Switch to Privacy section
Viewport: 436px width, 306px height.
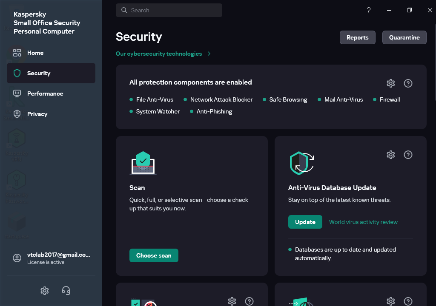tap(37, 114)
